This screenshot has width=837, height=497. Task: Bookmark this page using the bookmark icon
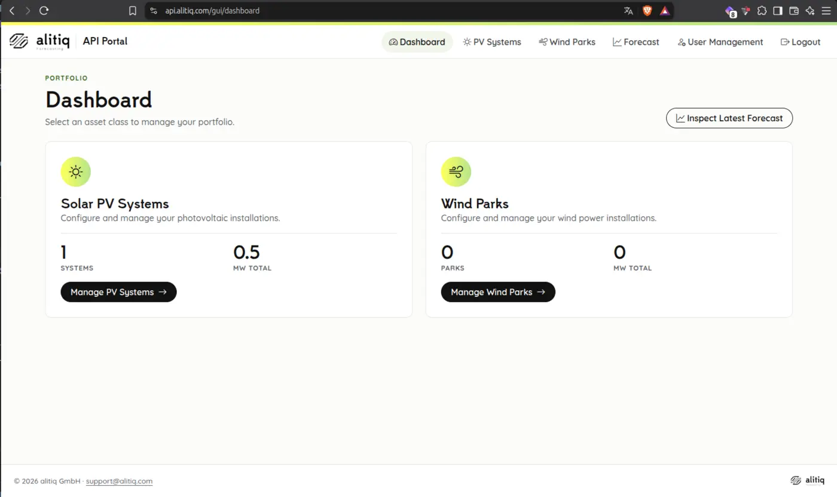point(133,11)
